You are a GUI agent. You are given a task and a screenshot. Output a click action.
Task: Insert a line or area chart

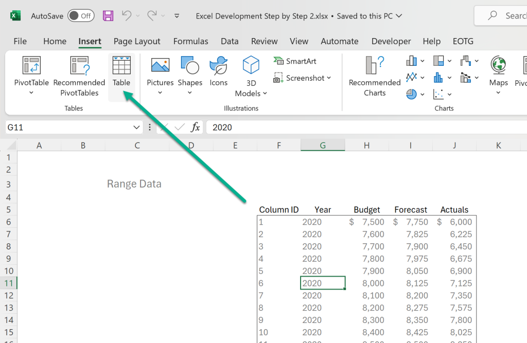(x=415, y=78)
